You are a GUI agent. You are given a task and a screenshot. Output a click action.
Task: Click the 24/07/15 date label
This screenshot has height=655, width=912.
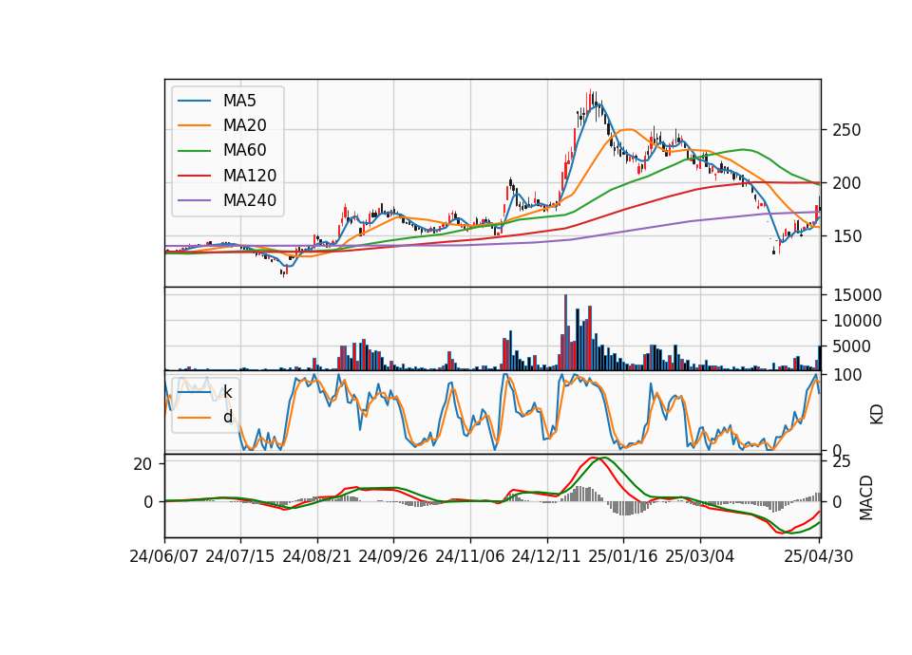click(x=240, y=556)
